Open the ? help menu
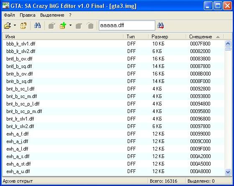This screenshot has width=234, height=186. point(70,15)
